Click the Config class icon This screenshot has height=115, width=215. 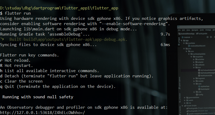tap(197, 95)
